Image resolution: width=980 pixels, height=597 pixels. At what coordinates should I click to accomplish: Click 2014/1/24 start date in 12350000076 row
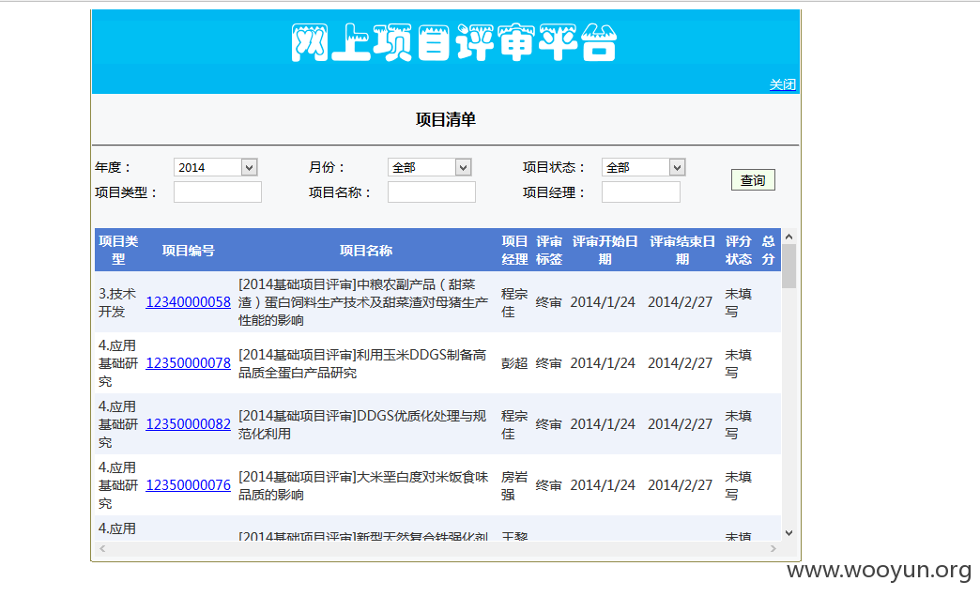[603, 485]
